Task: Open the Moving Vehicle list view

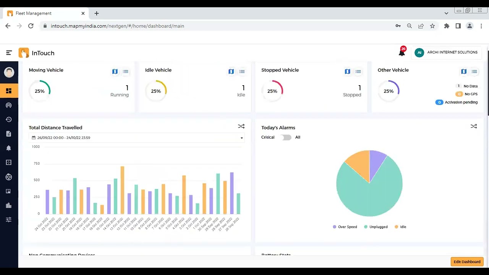Action: [126, 71]
